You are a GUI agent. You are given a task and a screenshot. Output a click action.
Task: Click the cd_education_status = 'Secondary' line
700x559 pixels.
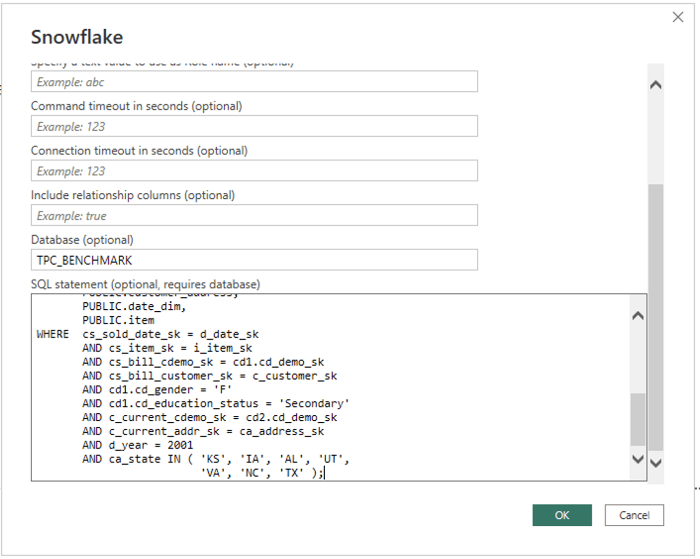click(216, 403)
